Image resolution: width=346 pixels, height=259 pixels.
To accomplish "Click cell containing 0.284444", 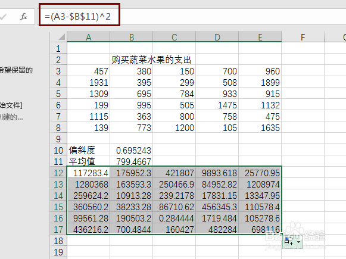I will [x=174, y=218].
